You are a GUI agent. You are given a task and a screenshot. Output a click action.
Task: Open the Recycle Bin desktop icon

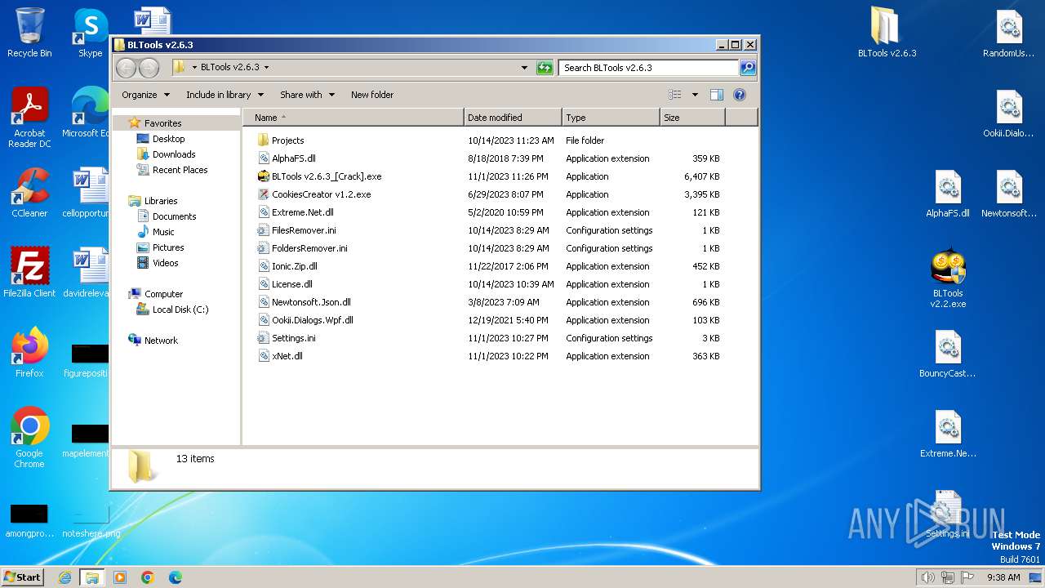point(29,33)
